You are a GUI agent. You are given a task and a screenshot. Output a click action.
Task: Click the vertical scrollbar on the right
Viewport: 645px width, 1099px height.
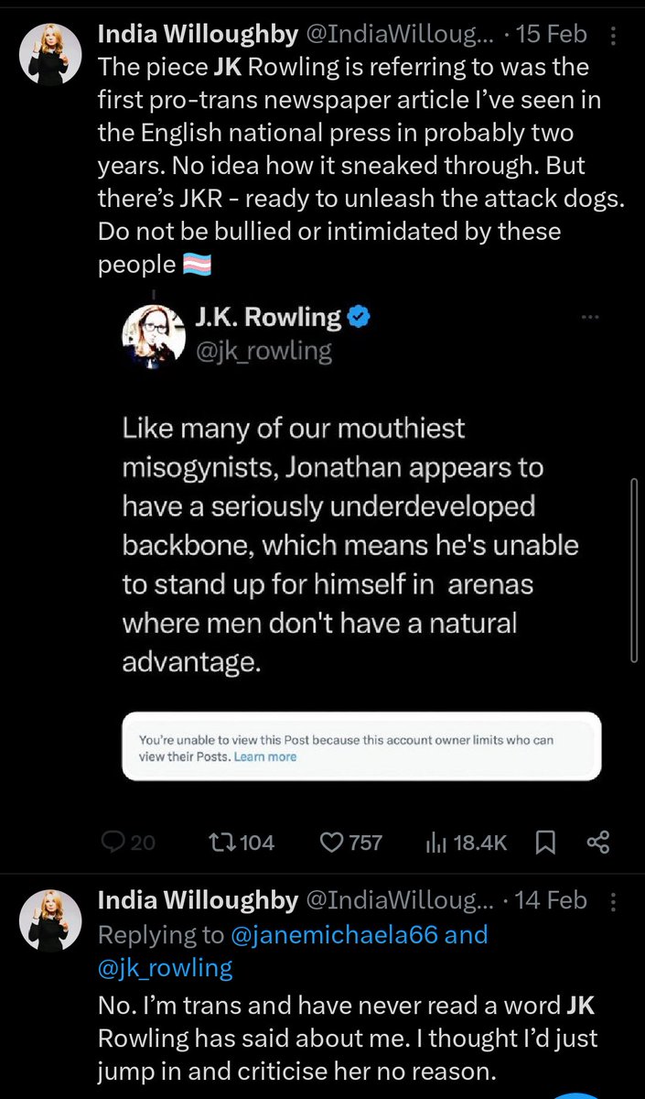(x=634, y=568)
